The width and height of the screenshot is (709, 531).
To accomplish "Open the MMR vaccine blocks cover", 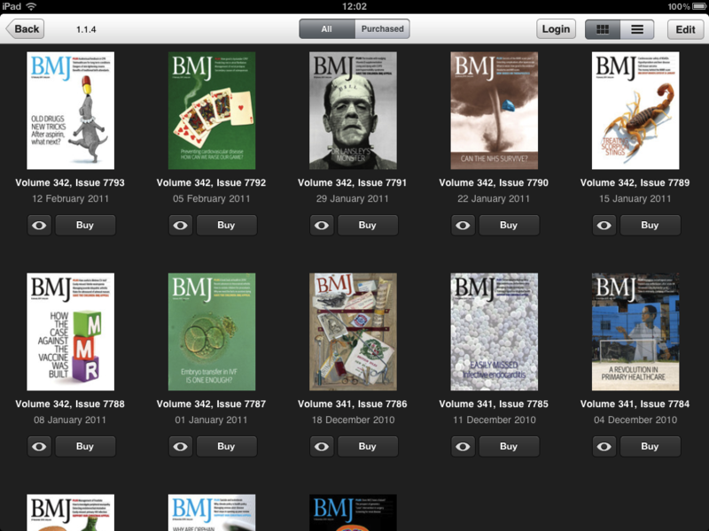I will tap(71, 332).
